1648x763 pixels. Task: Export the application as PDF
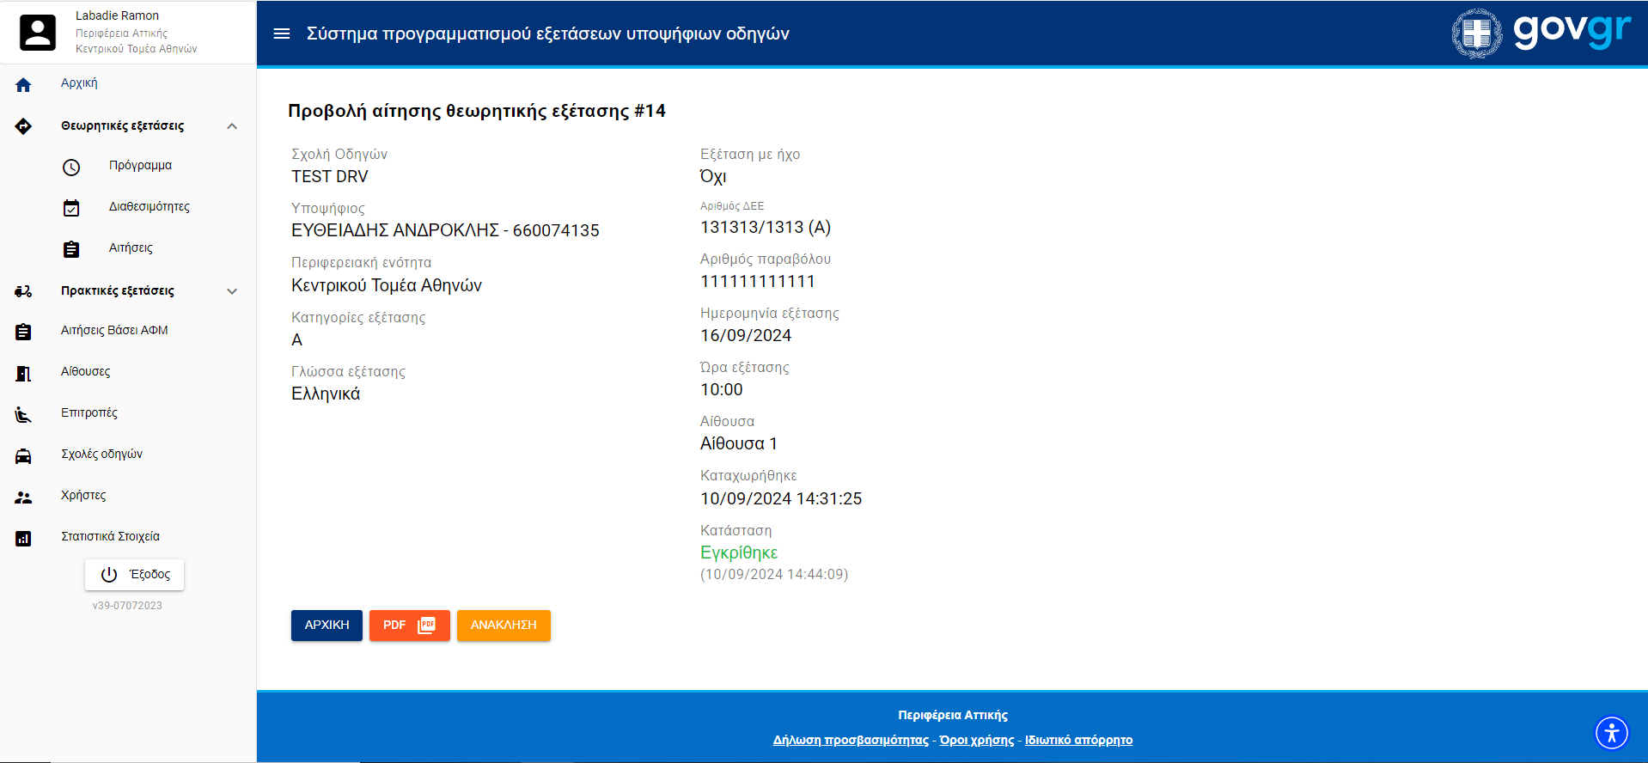click(409, 626)
